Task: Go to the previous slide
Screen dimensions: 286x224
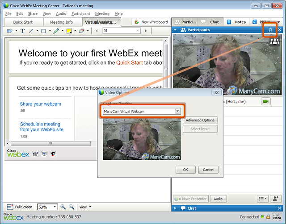Action: pyautogui.click(x=97, y=31)
